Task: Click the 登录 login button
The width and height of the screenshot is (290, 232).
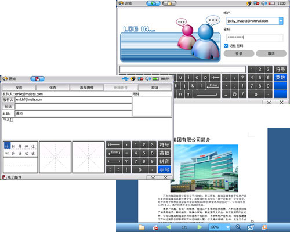Action: click(x=239, y=53)
